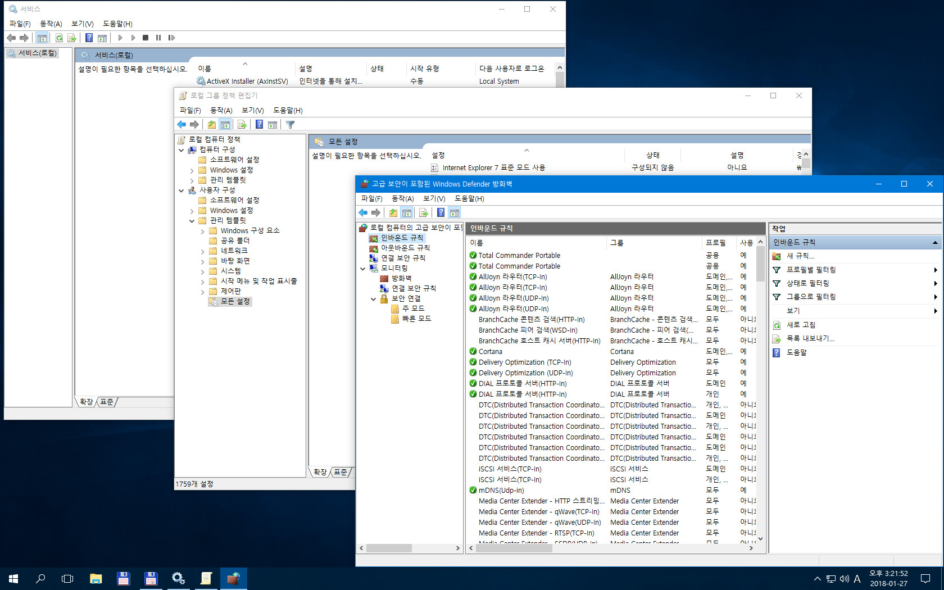Collapse 보안 연결 node in firewall tree

tap(374, 299)
